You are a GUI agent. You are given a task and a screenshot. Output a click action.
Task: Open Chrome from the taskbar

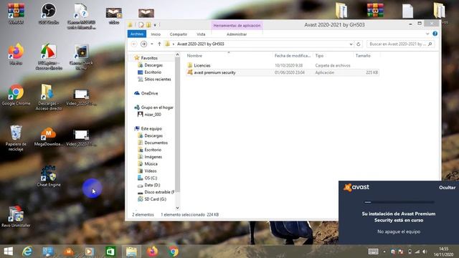(174, 252)
